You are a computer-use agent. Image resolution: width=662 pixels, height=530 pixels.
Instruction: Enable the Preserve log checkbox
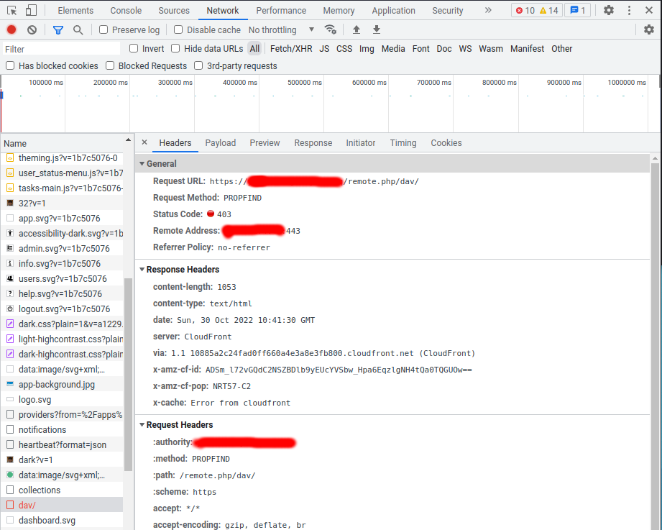pos(104,29)
